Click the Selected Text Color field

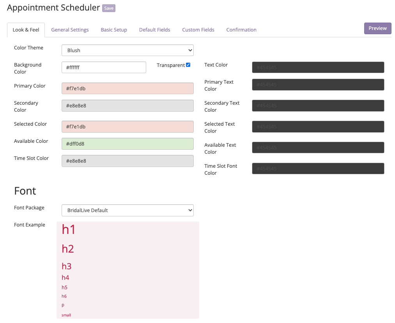318,127
